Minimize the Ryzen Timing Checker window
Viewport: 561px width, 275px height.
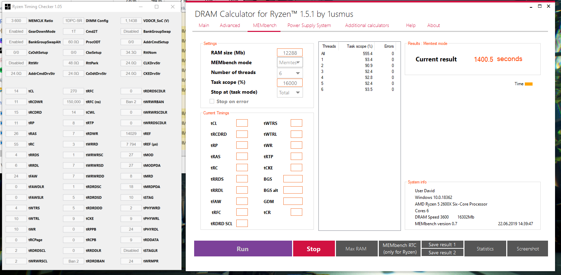click(141, 7)
